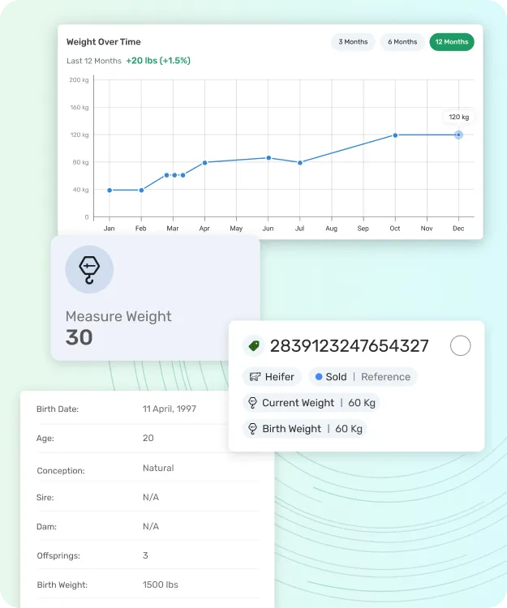Image resolution: width=507 pixels, height=608 pixels.
Task: Click the Heifer tag chip
Action: click(x=273, y=377)
